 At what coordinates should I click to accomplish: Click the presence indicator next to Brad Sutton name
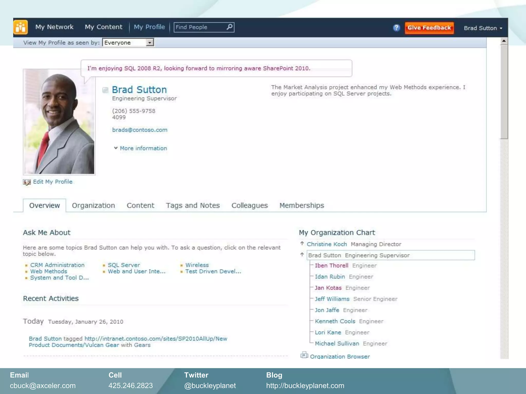(105, 90)
